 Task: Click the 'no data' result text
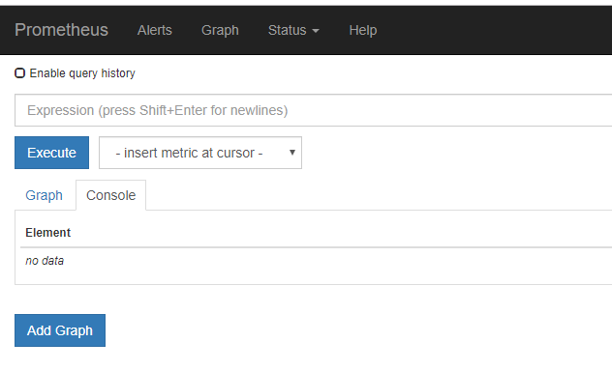45,261
